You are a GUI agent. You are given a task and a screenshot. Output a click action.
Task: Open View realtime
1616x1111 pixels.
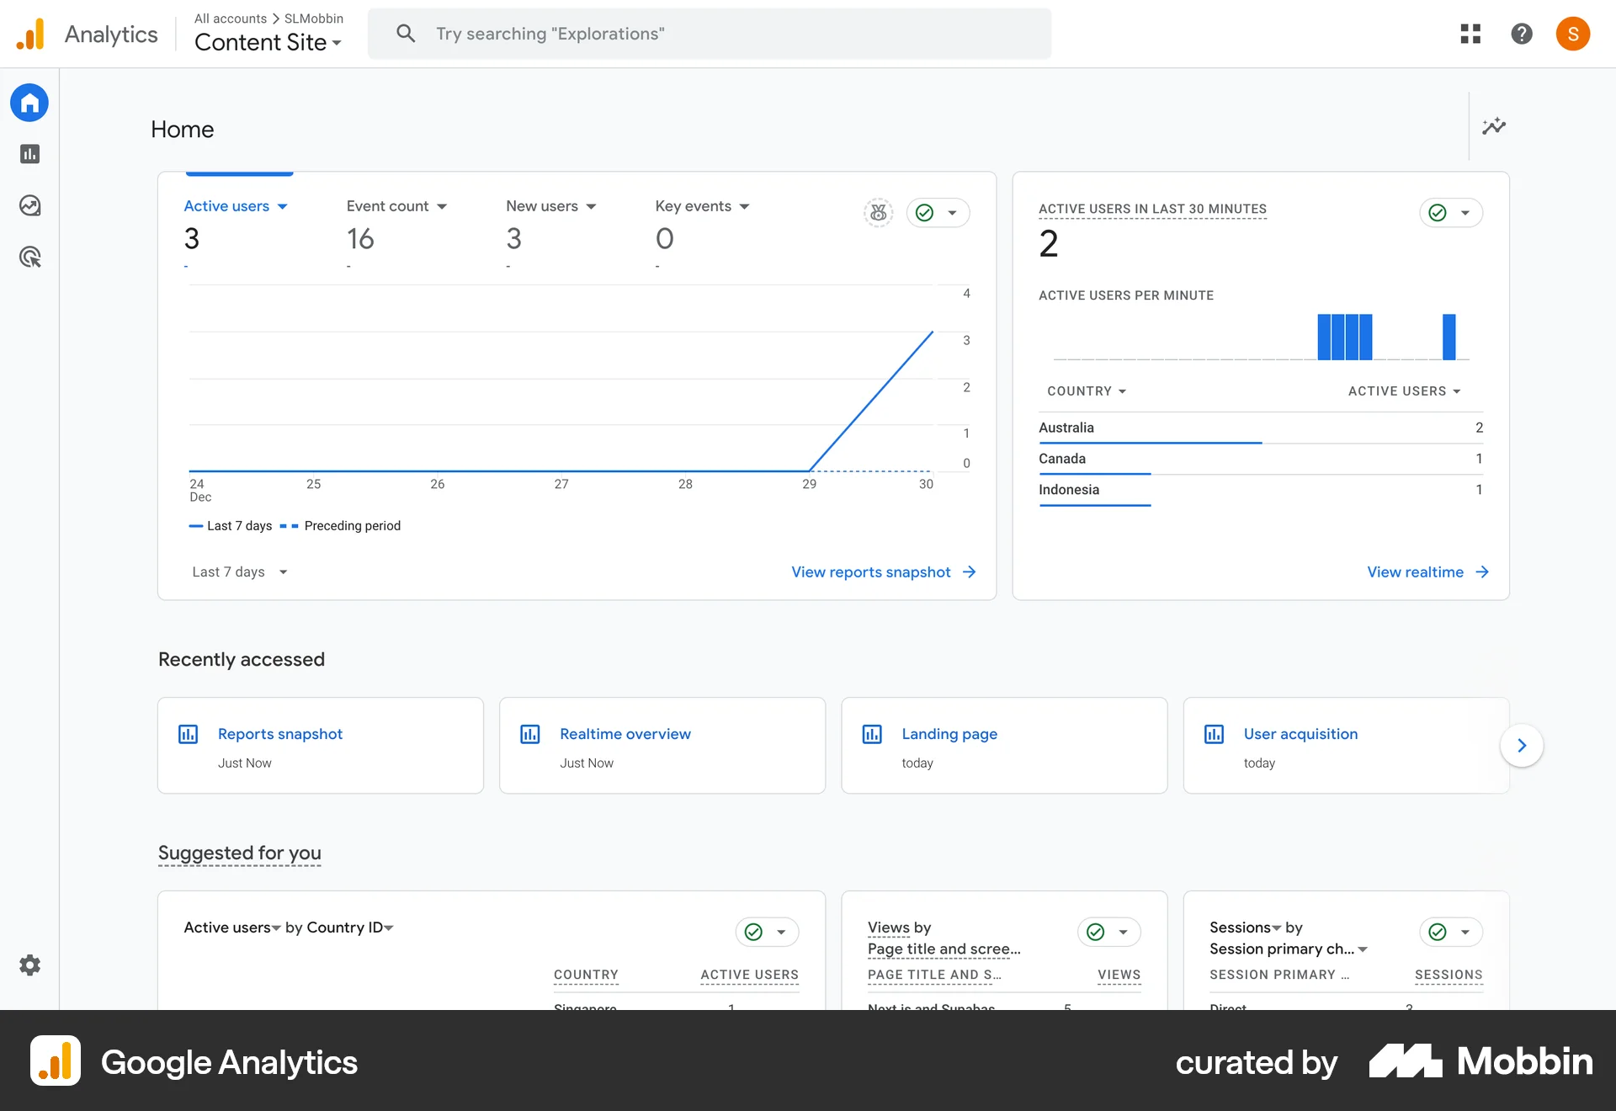pyautogui.click(x=1416, y=571)
